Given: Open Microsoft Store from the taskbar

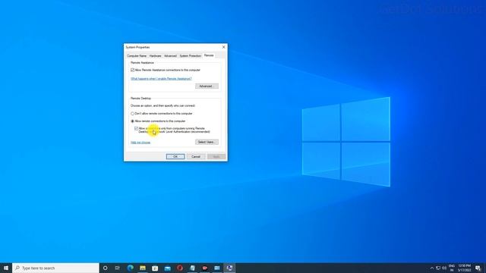Looking at the screenshot, I should [x=155, y=268].
